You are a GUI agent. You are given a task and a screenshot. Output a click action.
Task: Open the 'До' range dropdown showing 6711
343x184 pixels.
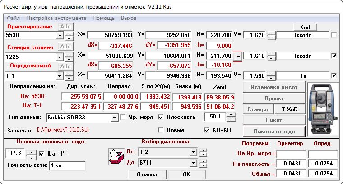(194, 163)
